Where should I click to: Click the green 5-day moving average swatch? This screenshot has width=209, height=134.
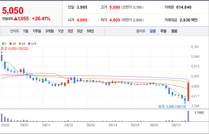3,43
